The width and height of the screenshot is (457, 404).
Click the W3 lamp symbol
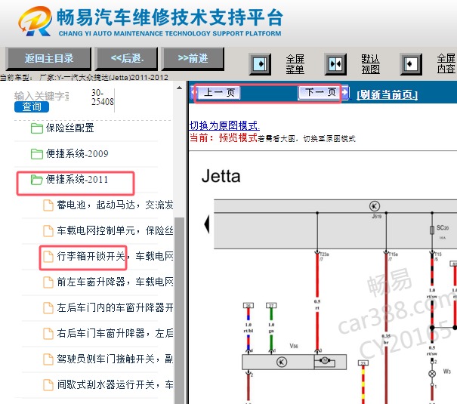[433, 374]
